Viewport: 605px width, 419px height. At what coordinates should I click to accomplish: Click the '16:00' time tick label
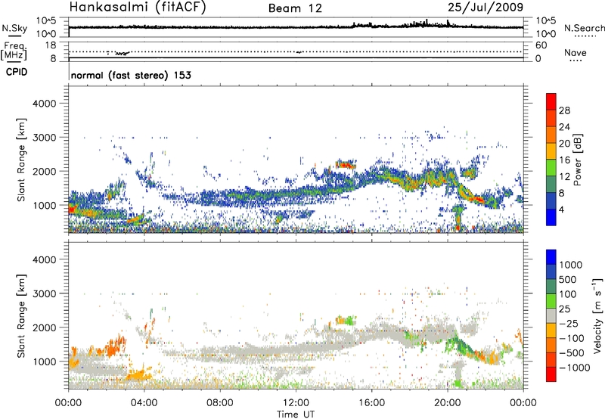tap(371, 403)
